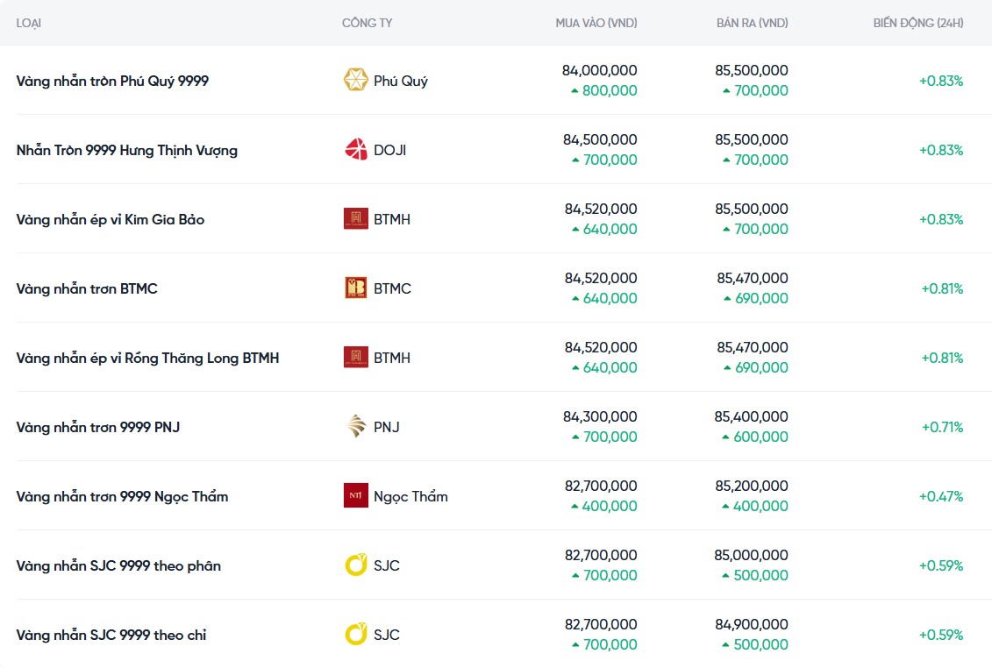Click SJC logo in the 'theo phân' row
Image resolution: width=992 pixels, height=668 pixels.
(355, 565)
